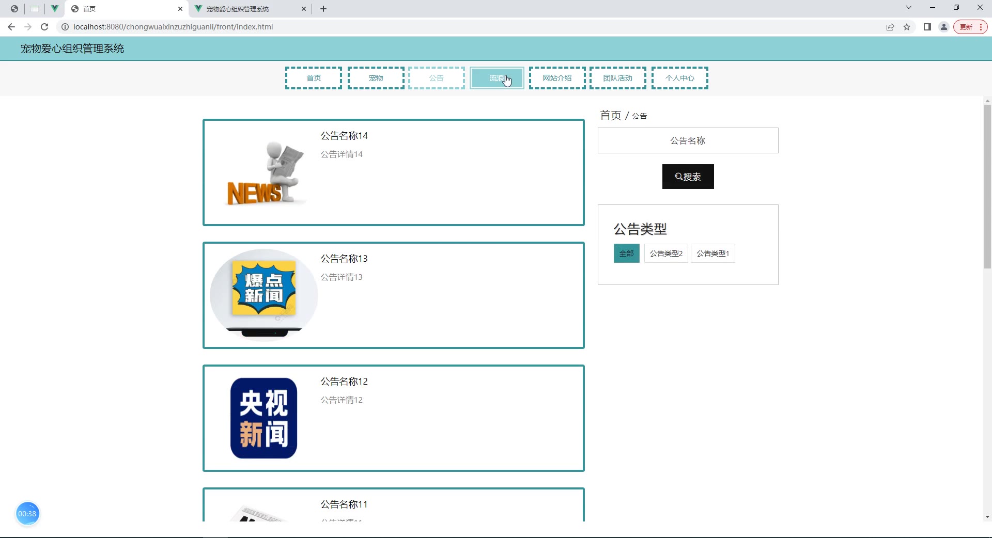This screenshot has height=538, width=992.
Task: Click the black 搜索 search button
Action: pyautogui.click(x=688, y=177)
